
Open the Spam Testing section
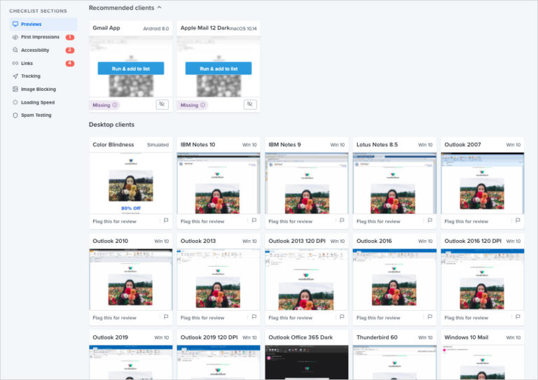tap(43, 115)
